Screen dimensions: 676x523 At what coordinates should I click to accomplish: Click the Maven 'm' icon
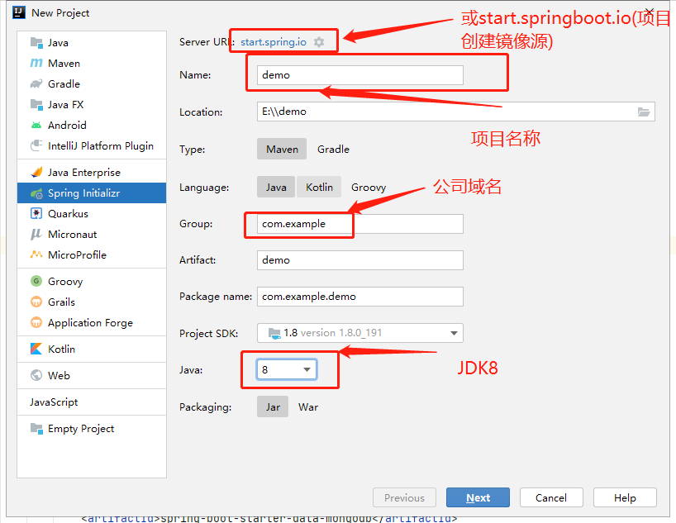point(36,64)
